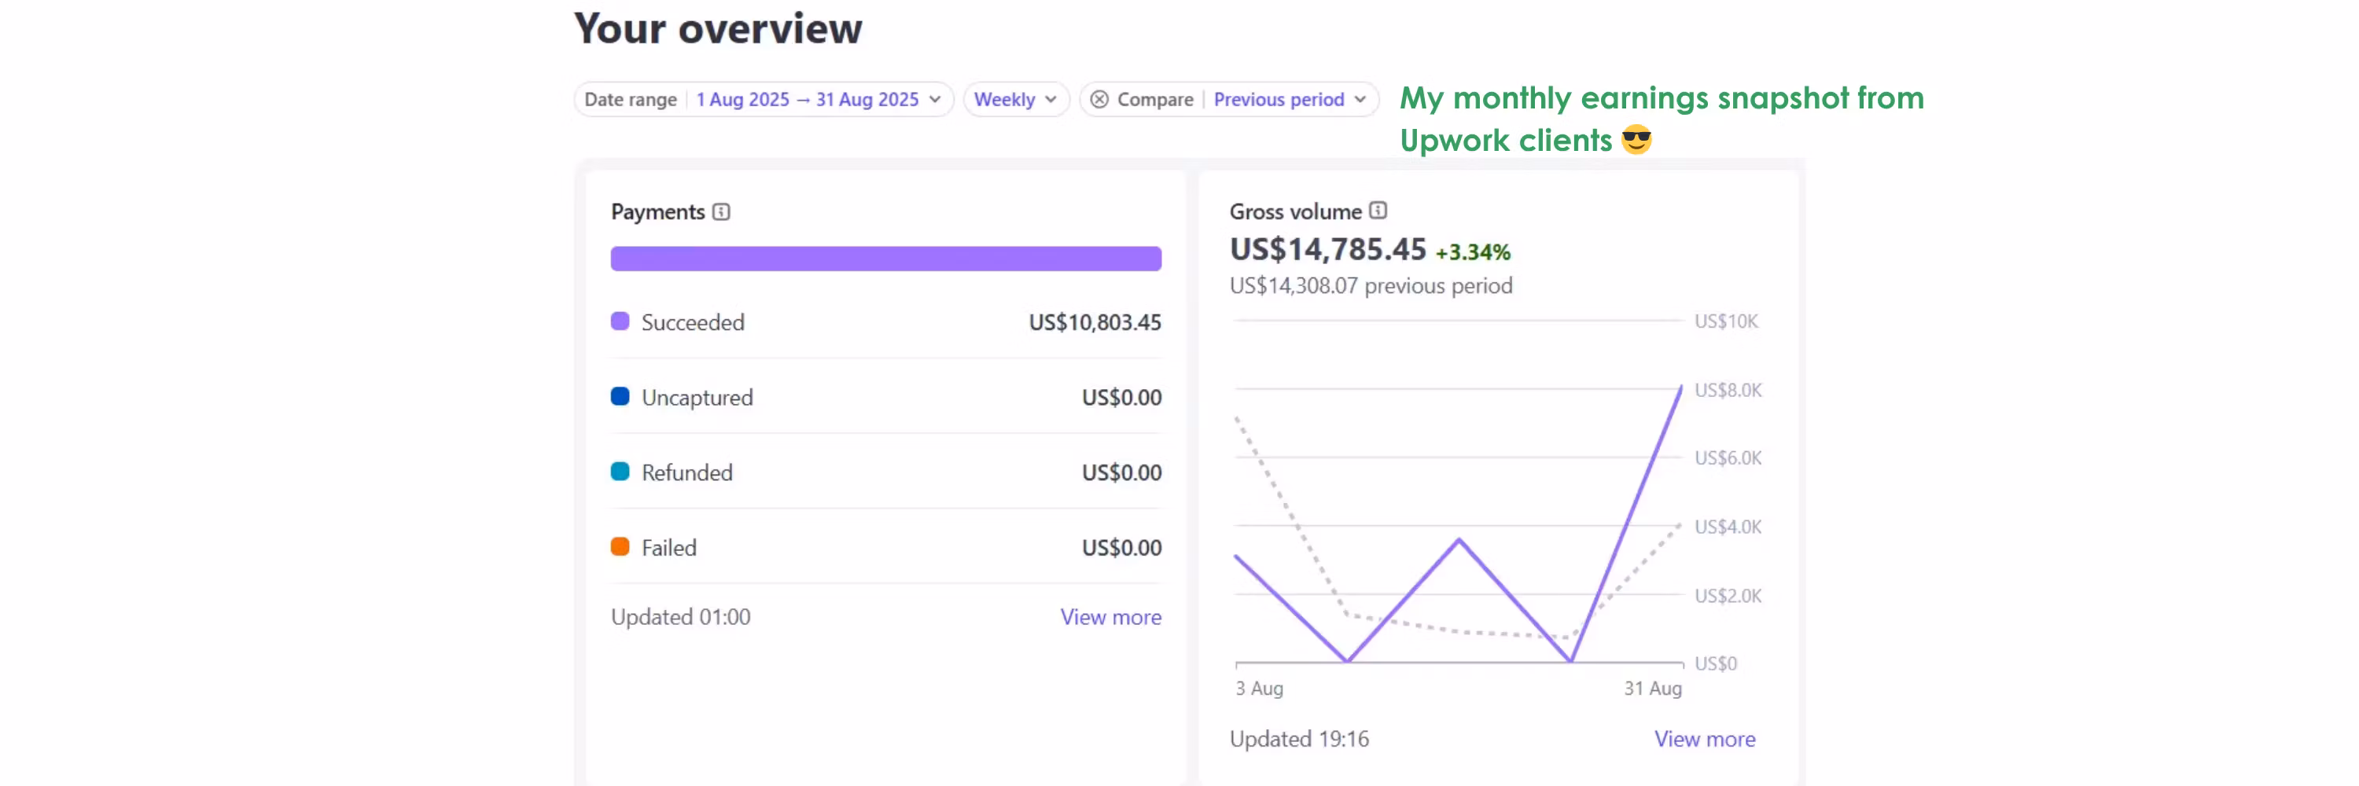This screenshot has width=2359, height=786.
Task: Click the Payments info icon
Action: tap(722, 212)
